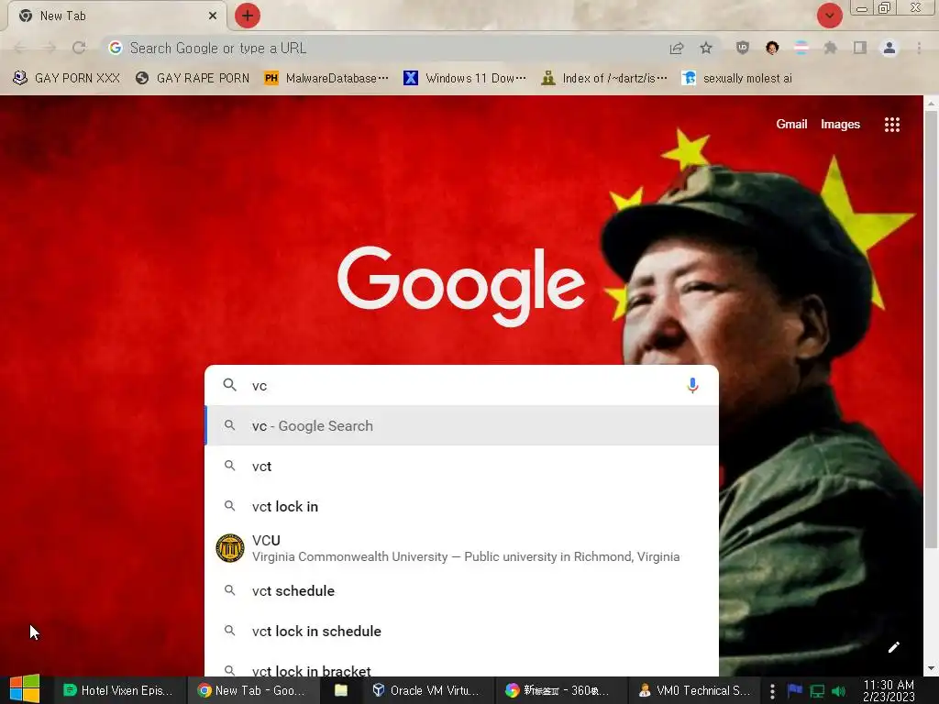Customize this page with the pencil icon

coord(893,646)
